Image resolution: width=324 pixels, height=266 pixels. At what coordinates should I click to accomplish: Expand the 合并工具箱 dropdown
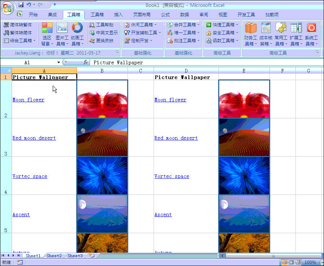[199, 25]
